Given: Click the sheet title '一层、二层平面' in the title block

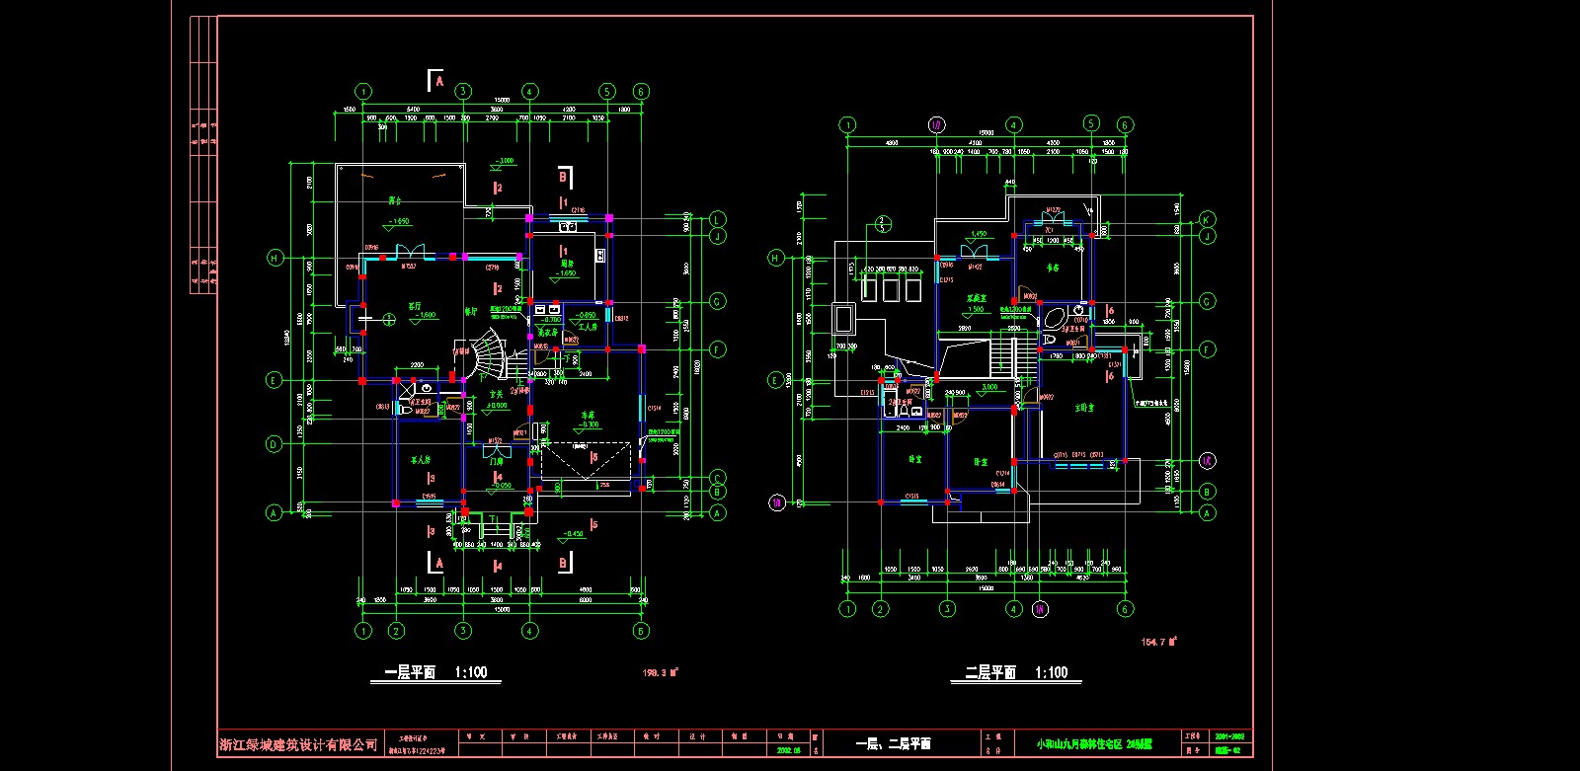Looking at the screenshot, I should pyautogui.click(x=892, y=743).
